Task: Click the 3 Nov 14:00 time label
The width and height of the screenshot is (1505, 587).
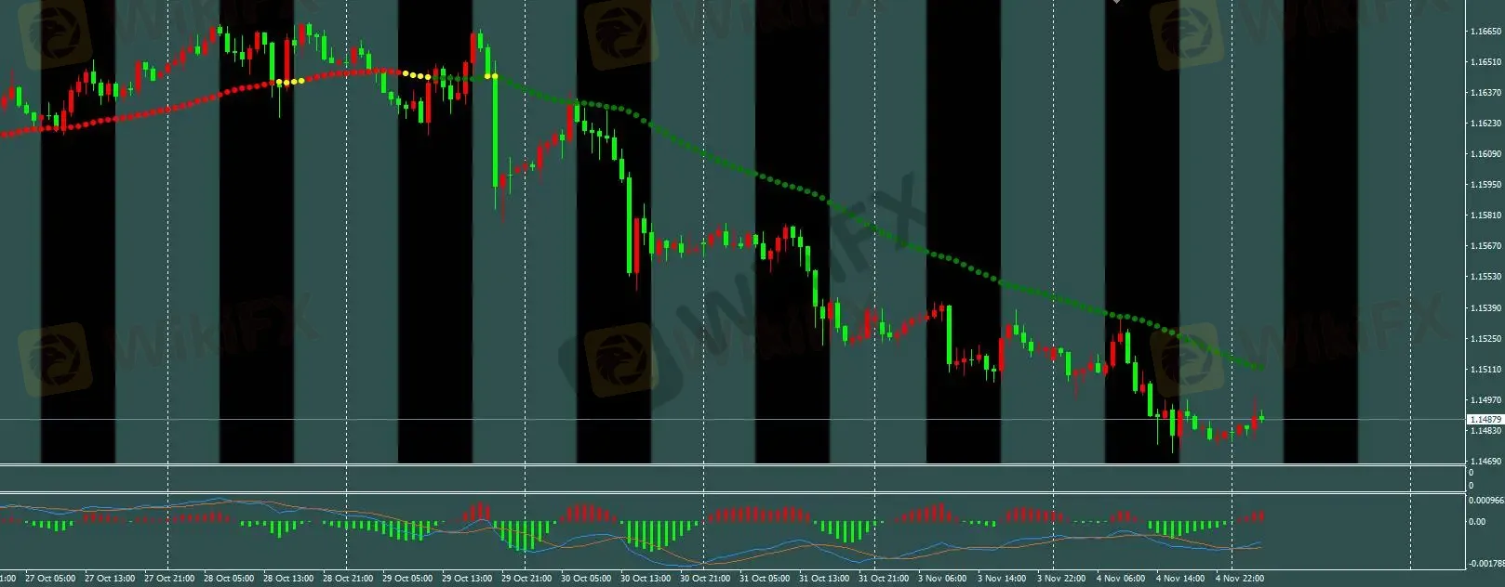Action: (x=1002, y=579)
